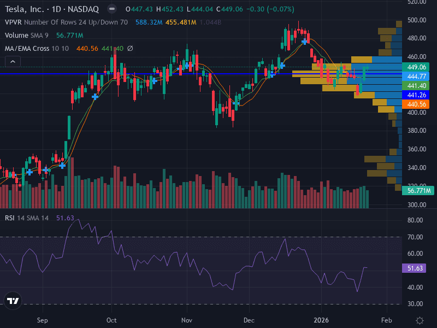Click the green 441.40 price label
437x328 pixels.
click(416, 86)
